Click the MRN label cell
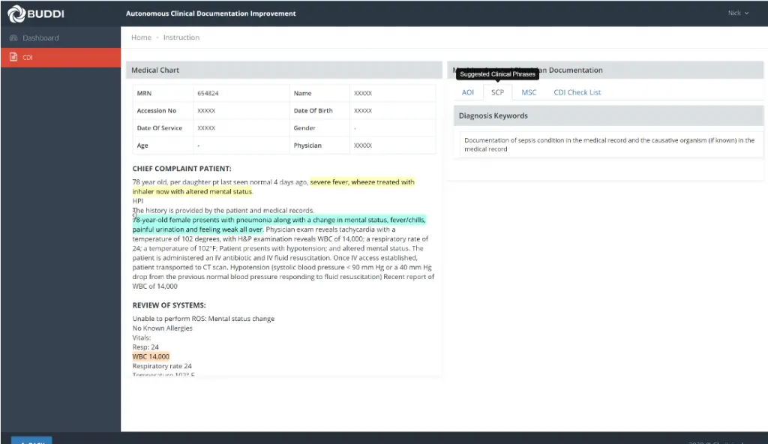Screen dimensions: 768x444 [x=163, y=93]
